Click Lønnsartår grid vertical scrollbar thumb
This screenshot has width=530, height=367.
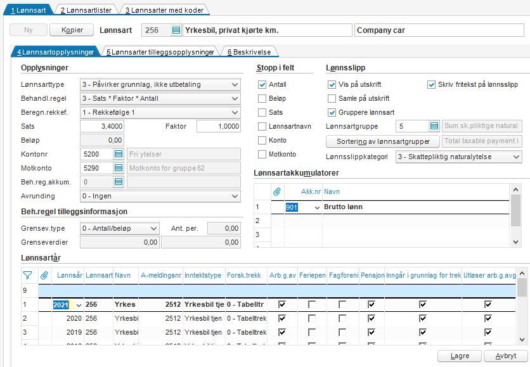522,287
